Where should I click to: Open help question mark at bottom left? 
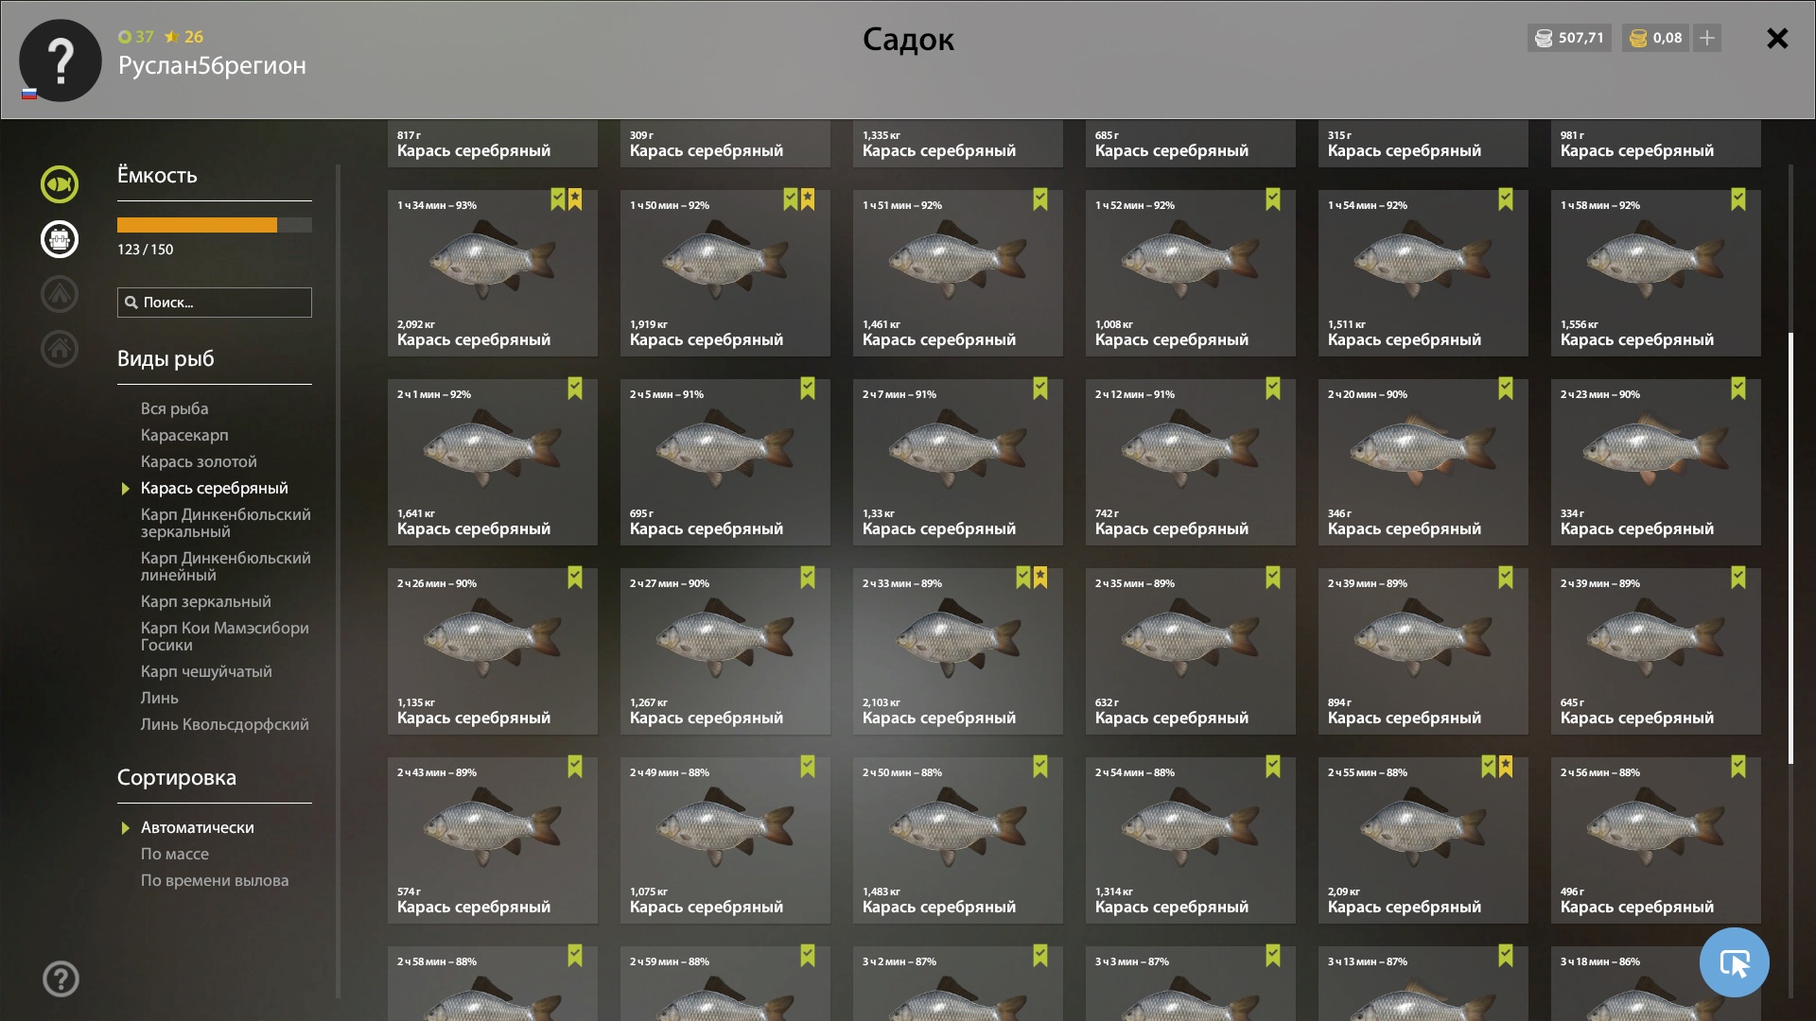point(61,979)
